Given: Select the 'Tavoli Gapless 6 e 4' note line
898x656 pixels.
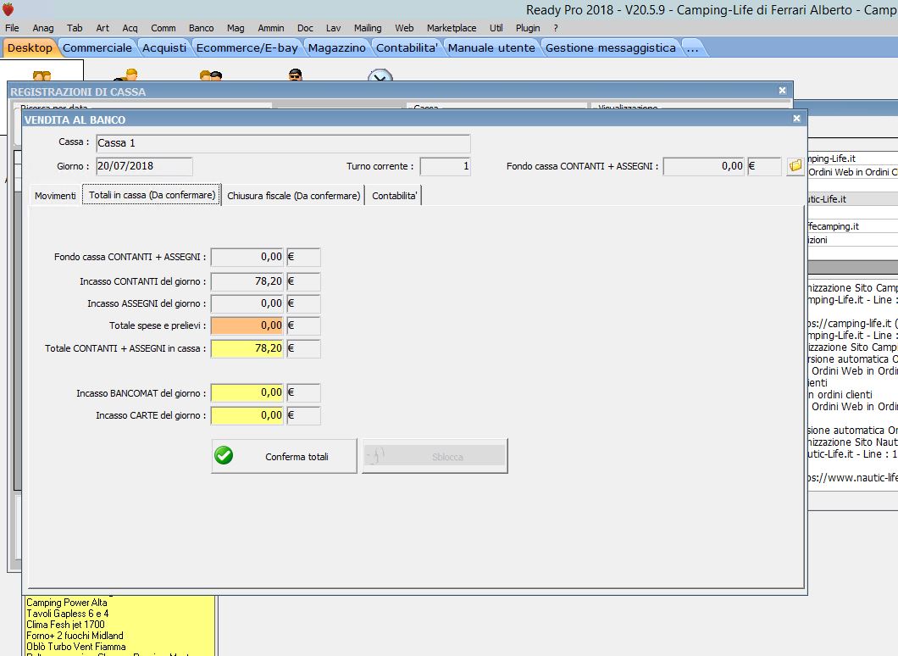Looking at the screenshot, I should pyautogui.click(x=68, y=614).
